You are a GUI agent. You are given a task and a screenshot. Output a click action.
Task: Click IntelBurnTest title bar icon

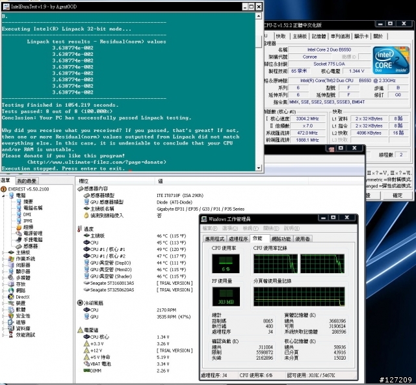pyautogui.click(x=6, y=7)
